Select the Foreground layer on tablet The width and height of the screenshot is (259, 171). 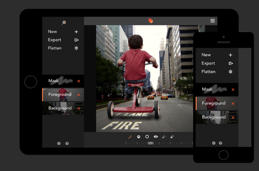[63, 95]
